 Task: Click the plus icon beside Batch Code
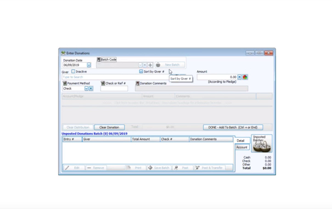tap(150, 65)
